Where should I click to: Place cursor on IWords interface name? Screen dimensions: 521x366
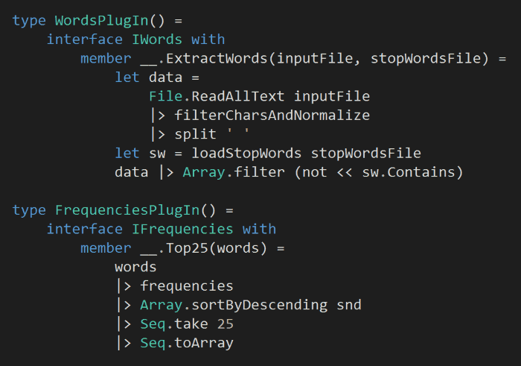pos(157,39)
